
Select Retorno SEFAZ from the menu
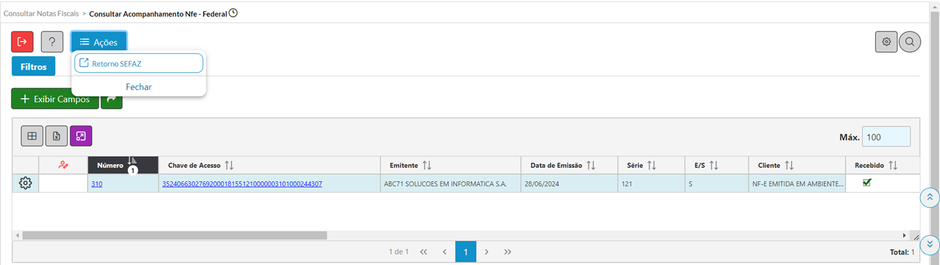pyautogui.click(x=138, y=63)
